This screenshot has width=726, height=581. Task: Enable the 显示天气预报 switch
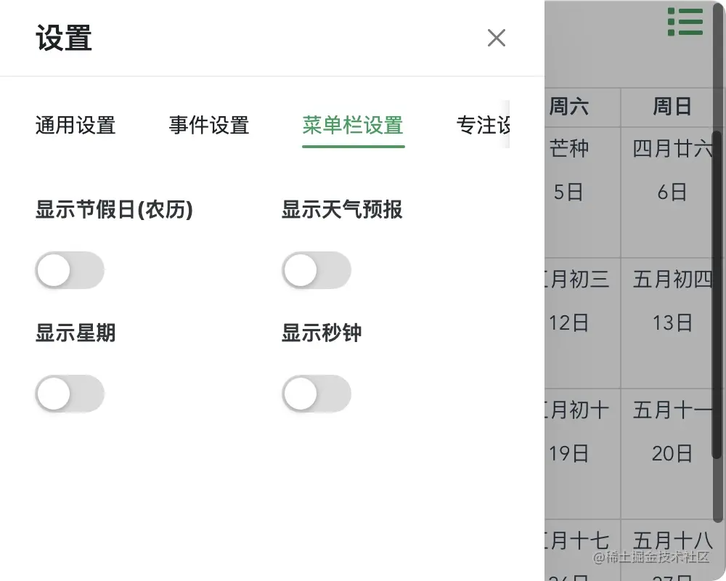[x=317, y=270]
